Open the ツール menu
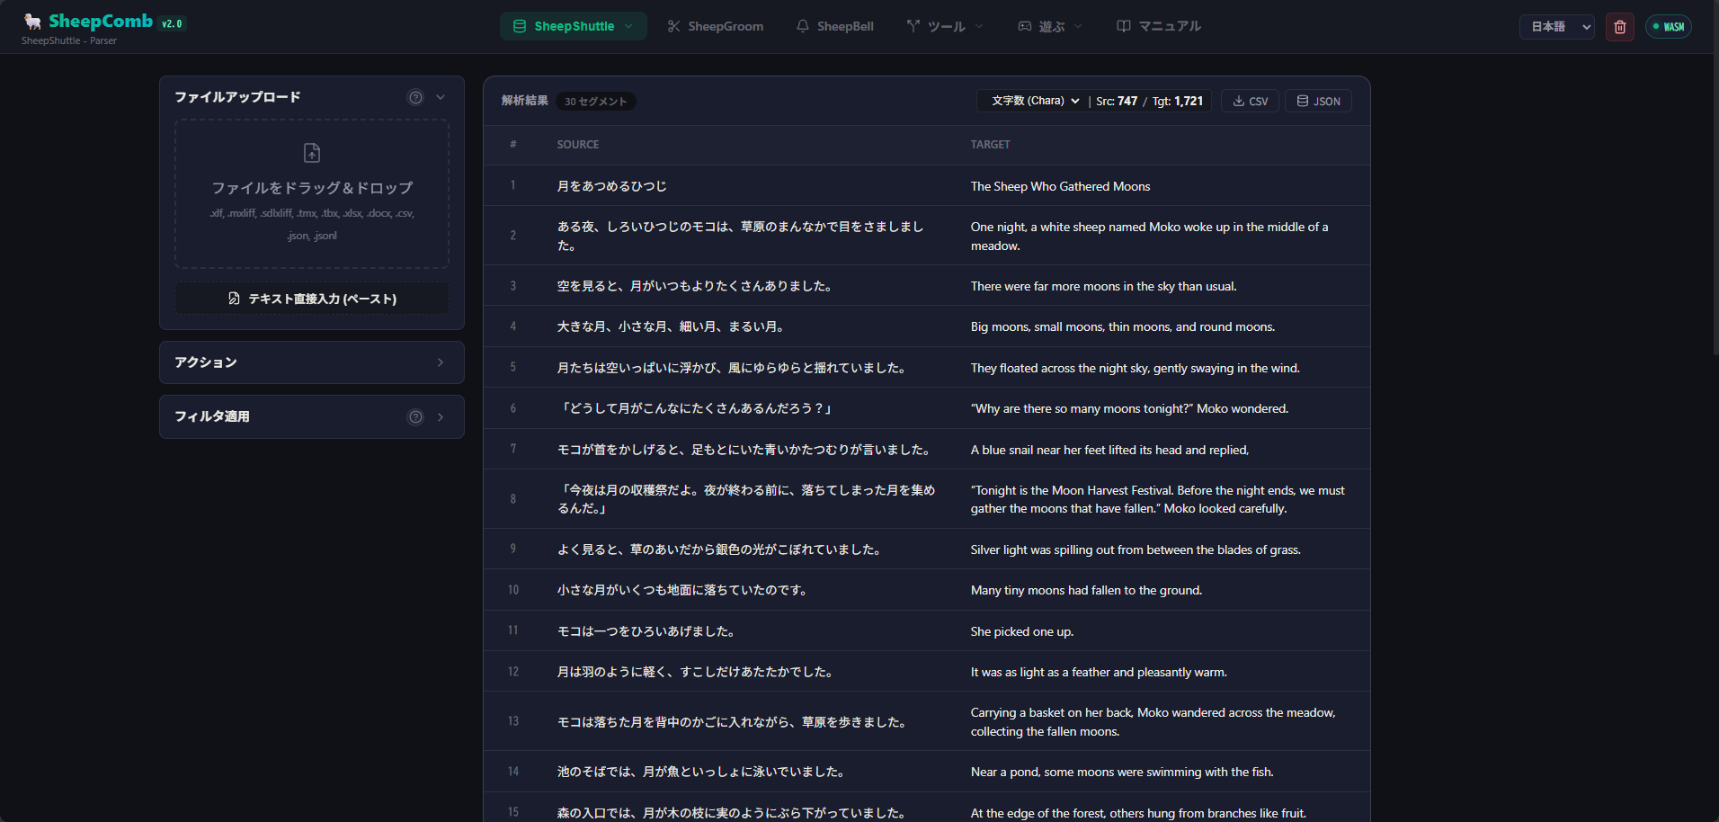Image resolution: width=1719 pixels, height=822 pixels. (945, 26)
